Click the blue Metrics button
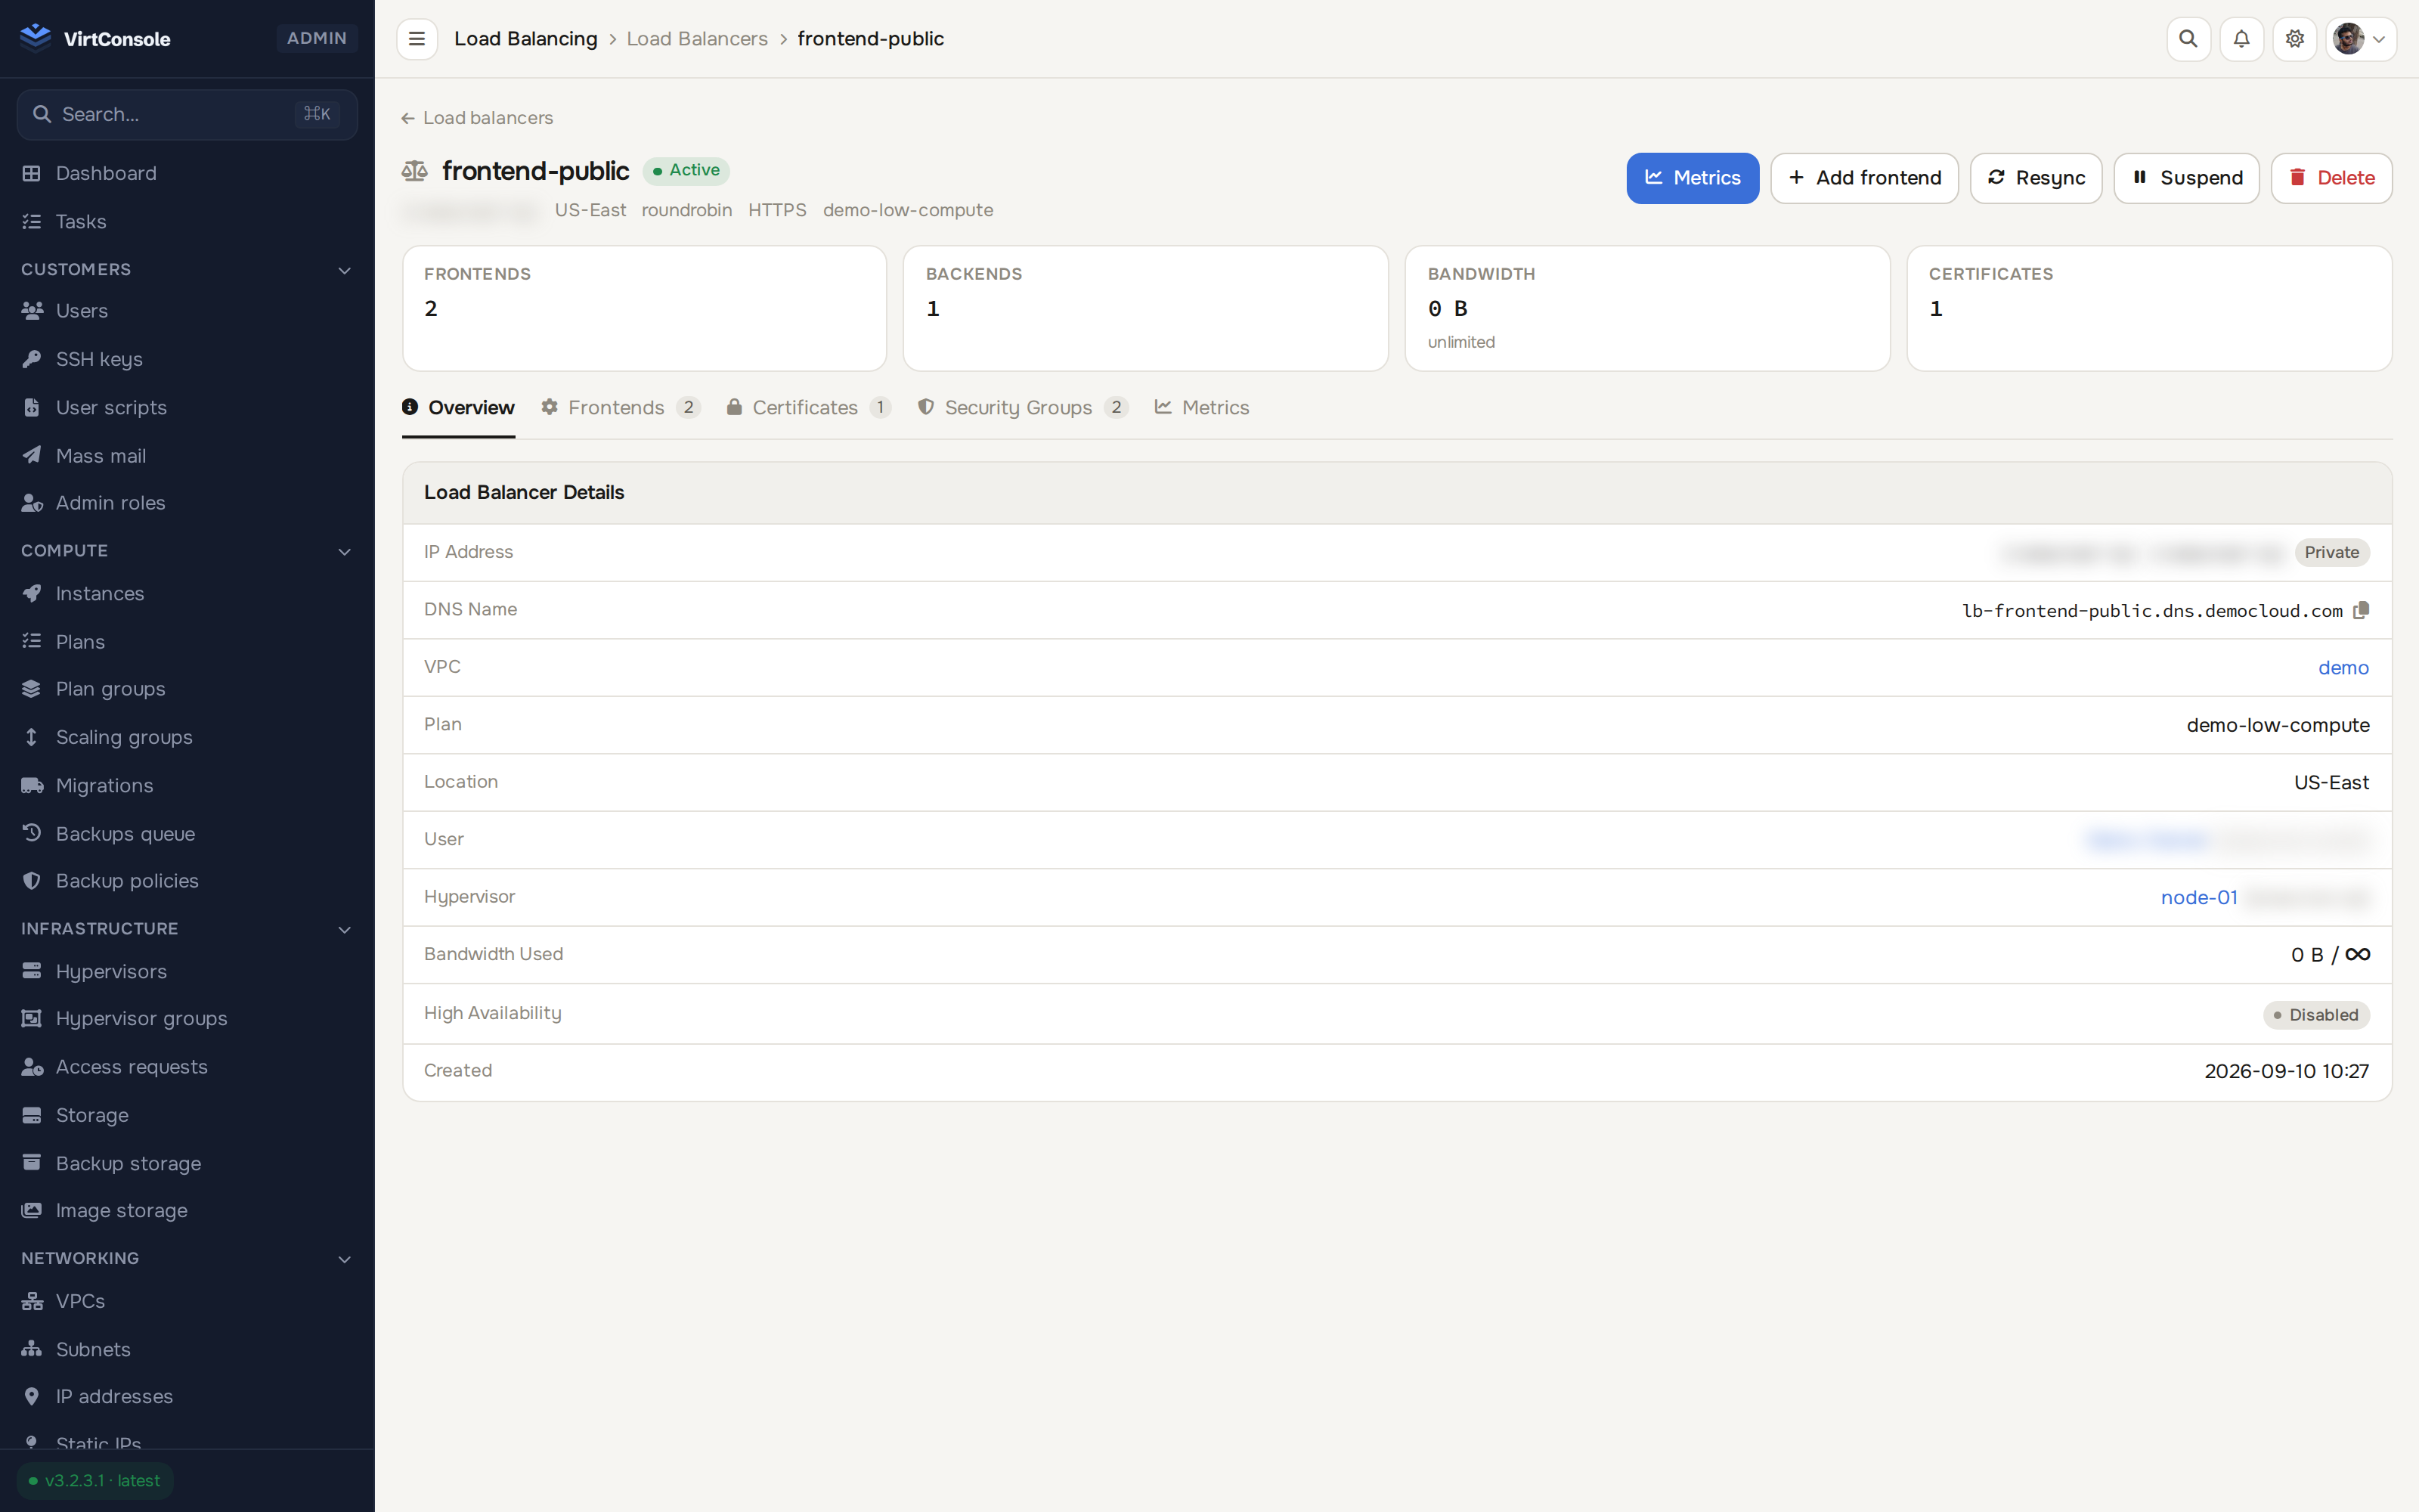The height and width of the screenshot is (1512, 2419). (1693, 178)
